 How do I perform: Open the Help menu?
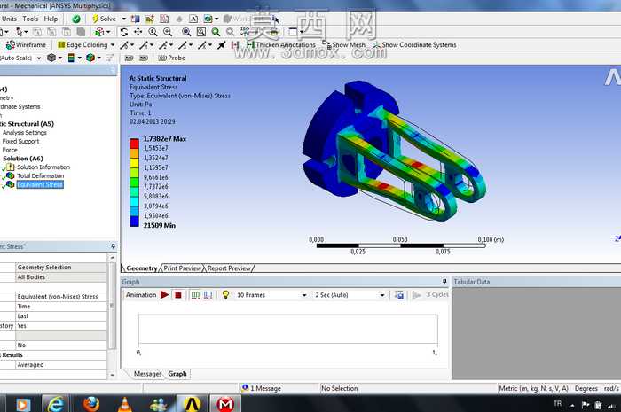pyautogui.click(x=51, y=19)
